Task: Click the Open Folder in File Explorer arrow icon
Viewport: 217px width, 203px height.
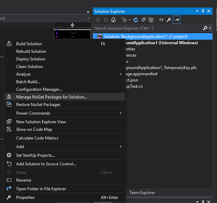Action: pos(9,188)
